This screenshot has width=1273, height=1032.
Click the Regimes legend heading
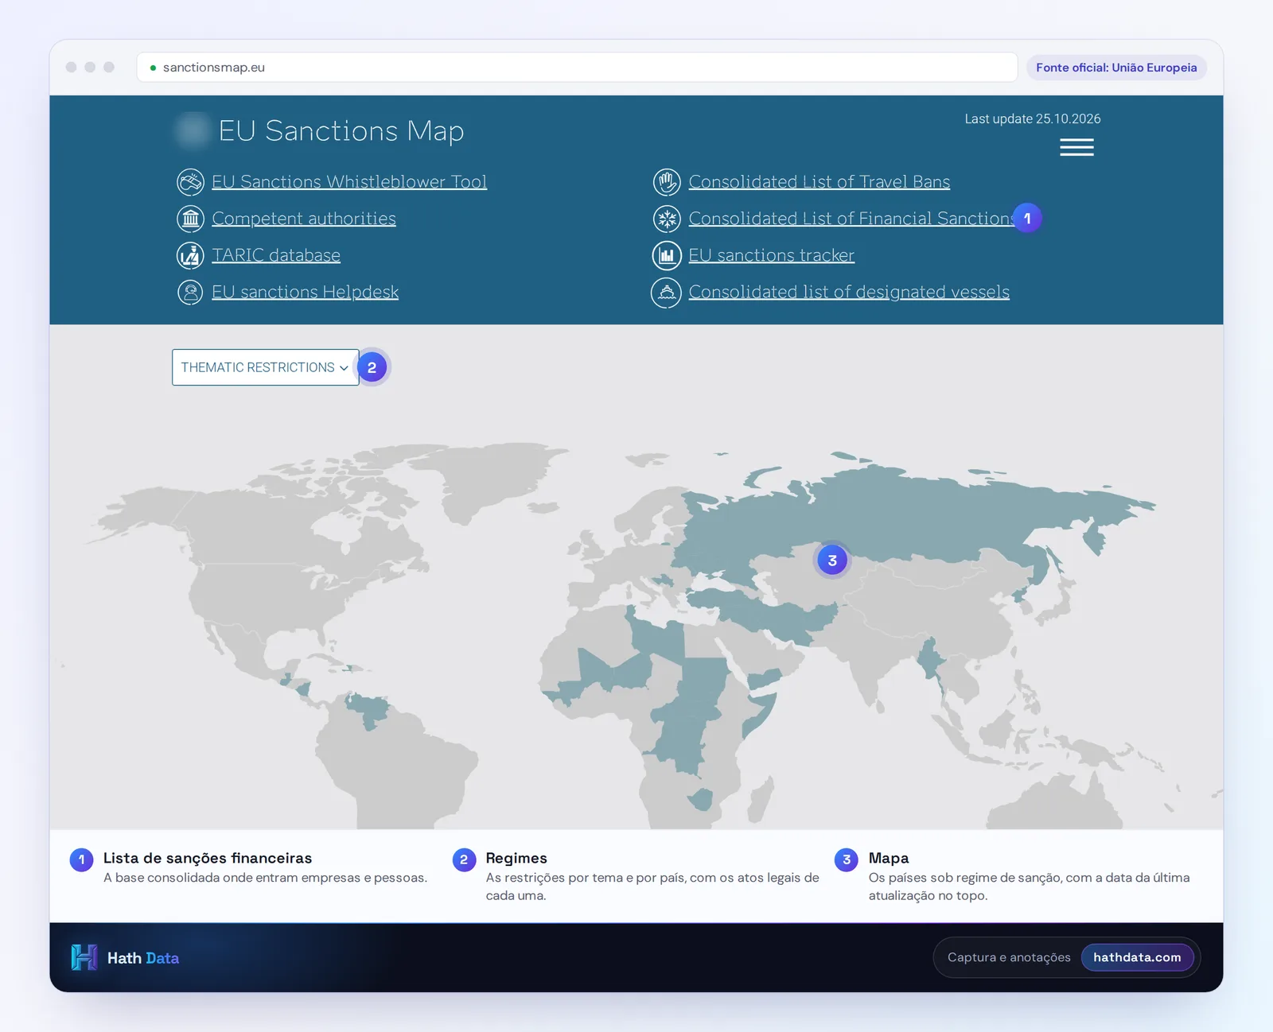coord(516,858)
